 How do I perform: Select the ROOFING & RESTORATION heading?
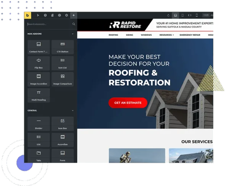tap(139, 78)
